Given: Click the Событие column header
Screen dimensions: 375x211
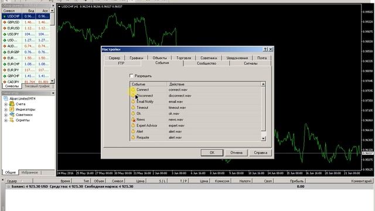Looking at the screenshot, I should point(148,84).
